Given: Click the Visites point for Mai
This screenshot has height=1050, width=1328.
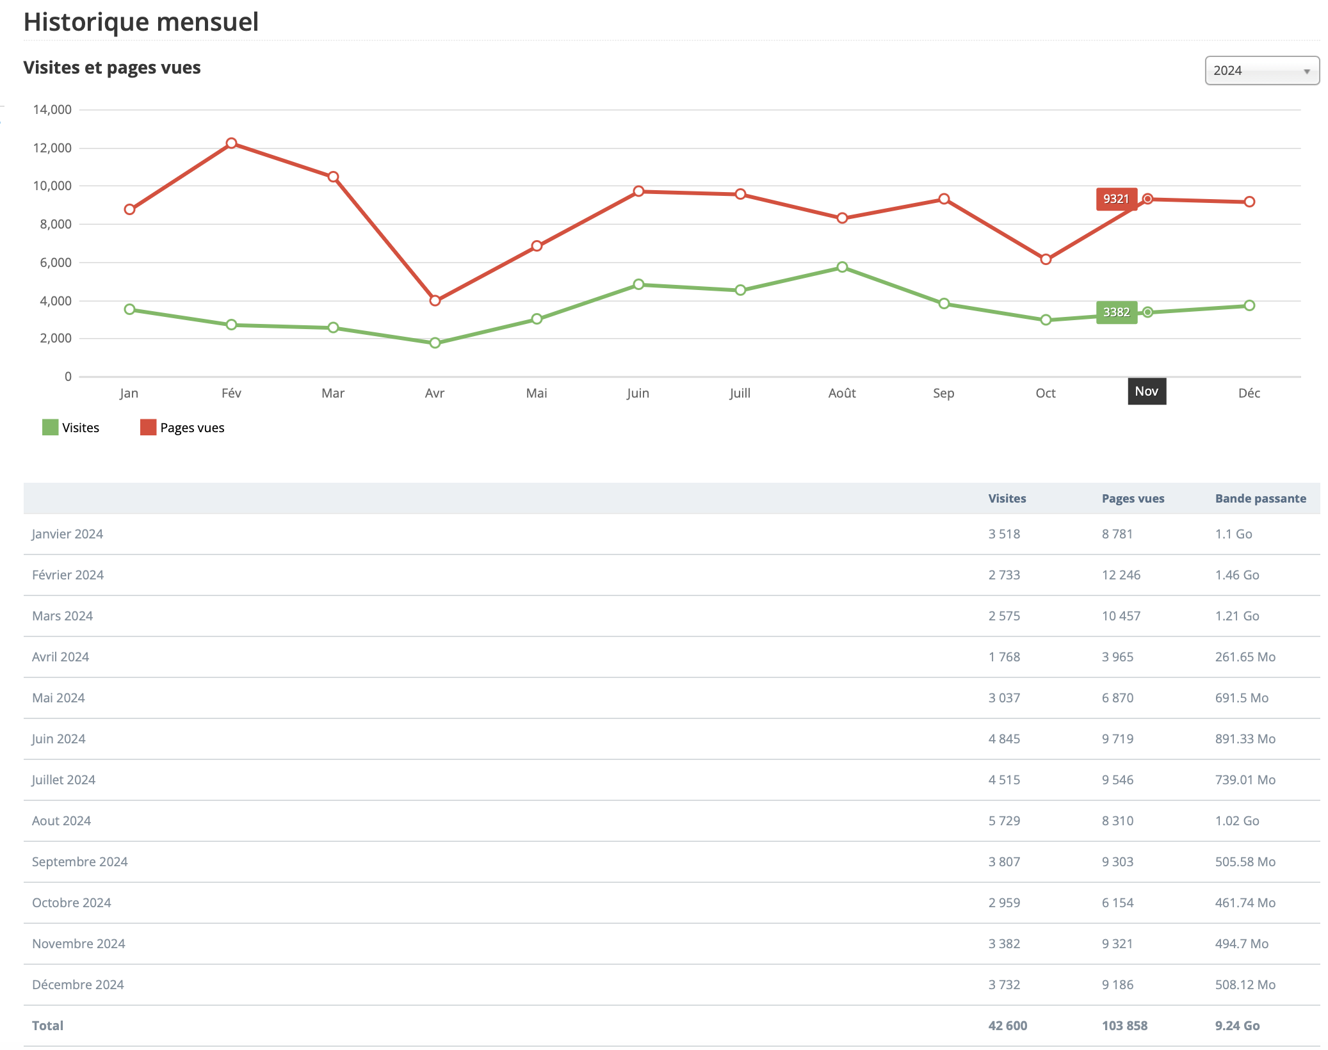Looking at the screenshot, I should [x=537, y=319].
